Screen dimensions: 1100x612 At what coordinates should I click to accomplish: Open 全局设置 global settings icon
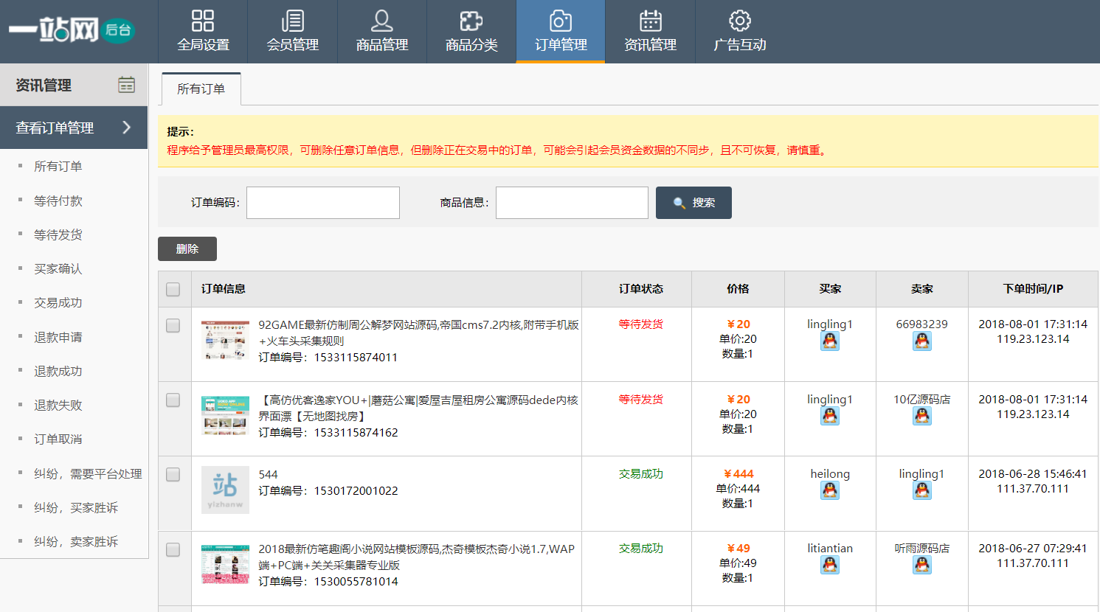coord(203,21)
